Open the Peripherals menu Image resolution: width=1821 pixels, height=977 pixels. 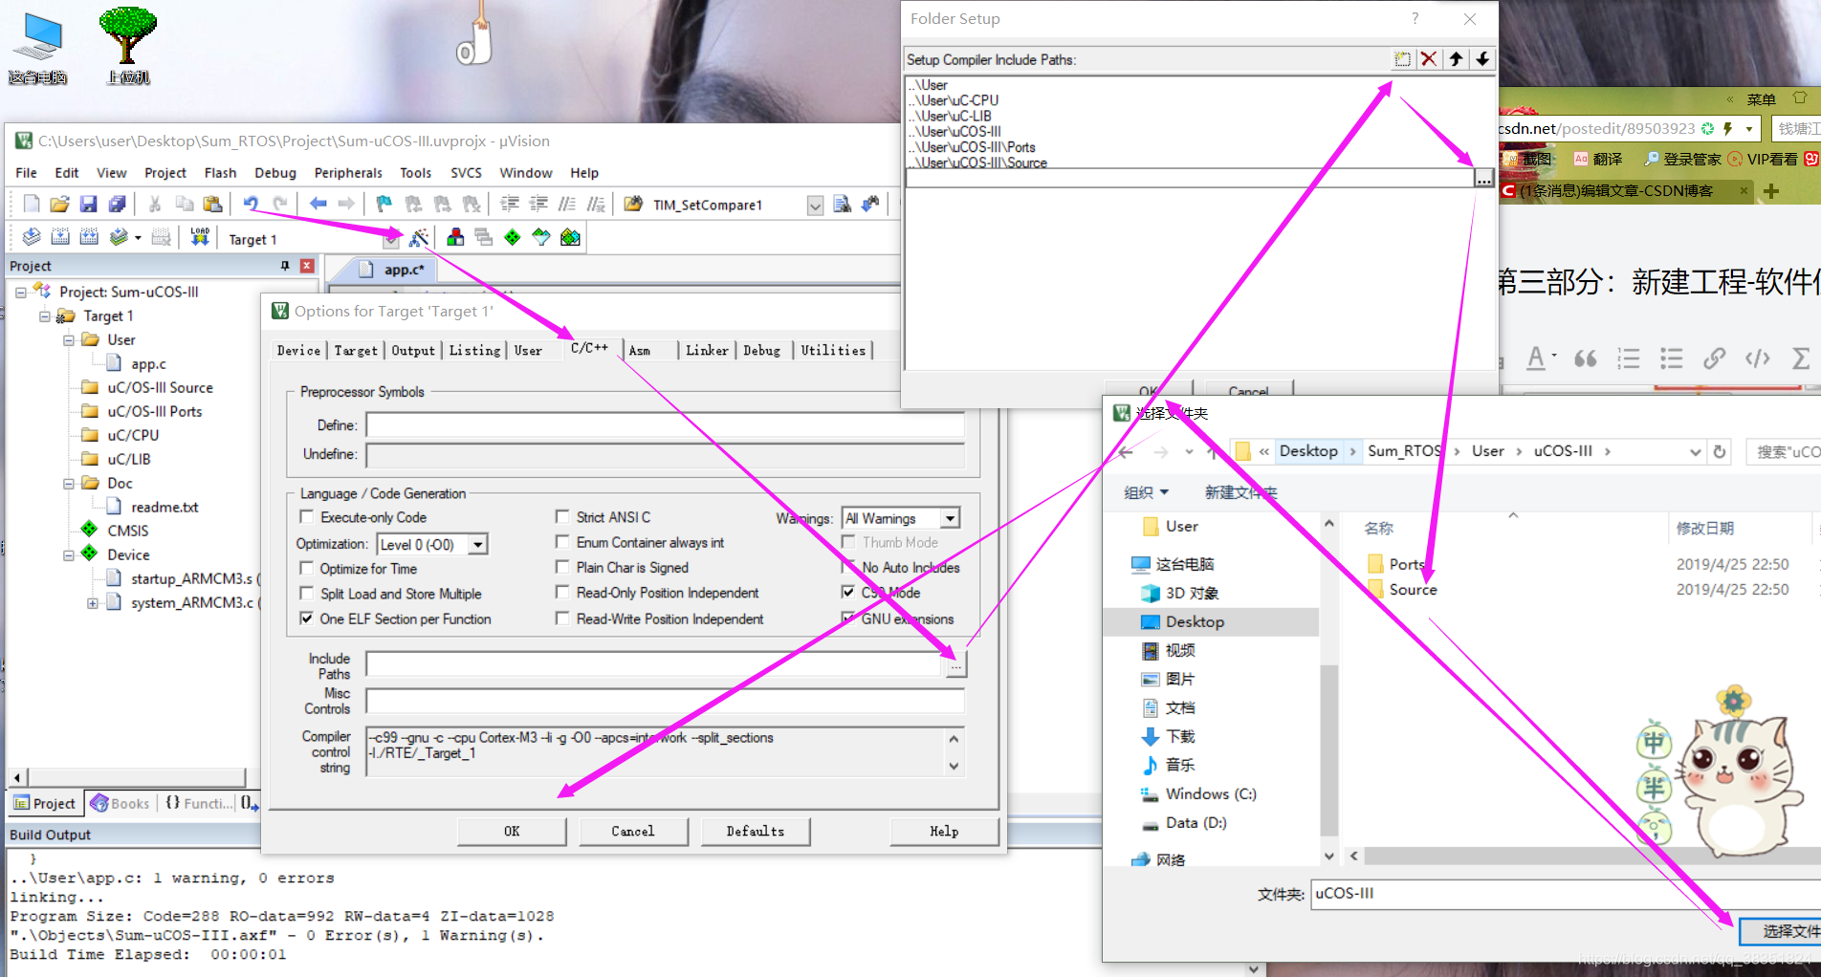click(x=348, y=173)
